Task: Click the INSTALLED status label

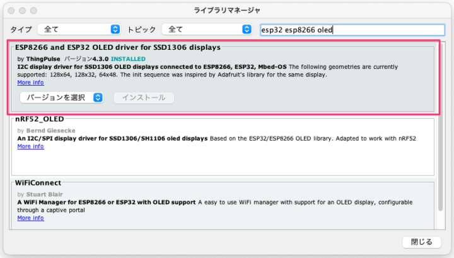Action: click(128, 58)
